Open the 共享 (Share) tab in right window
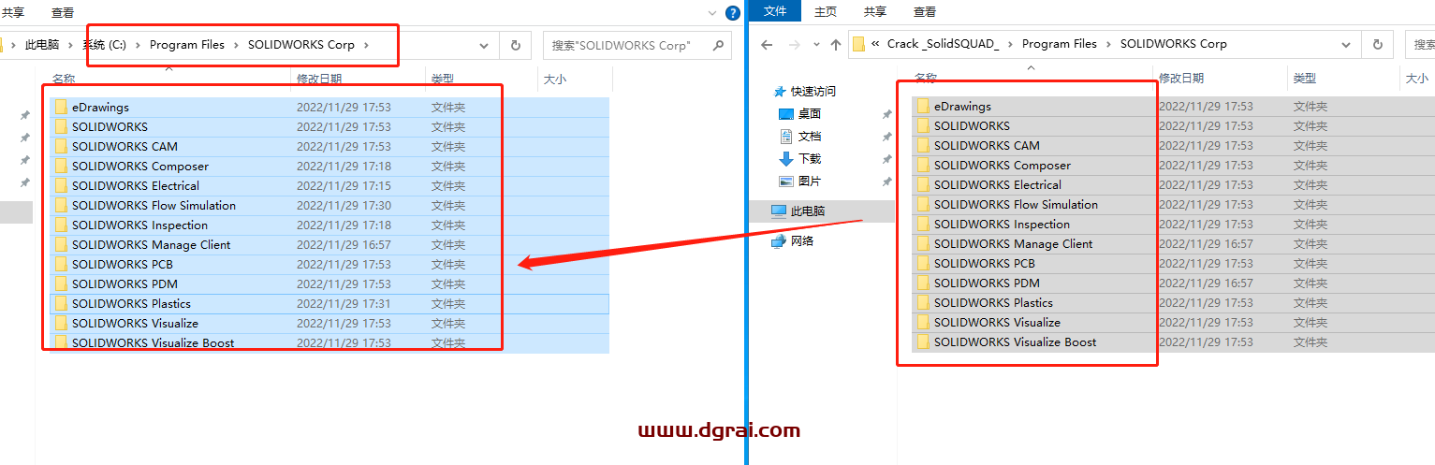 (874, 11)
